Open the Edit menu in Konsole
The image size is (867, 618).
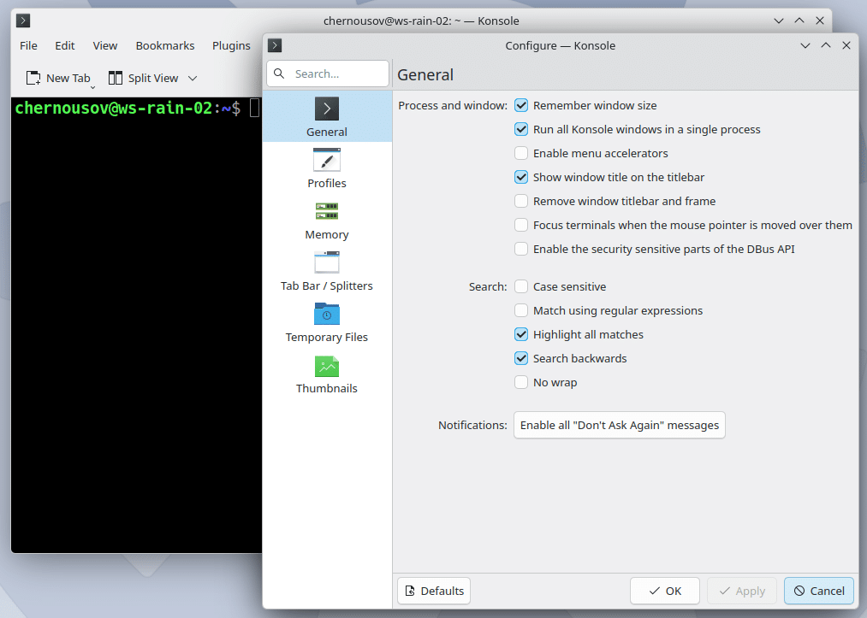[65, 46]
